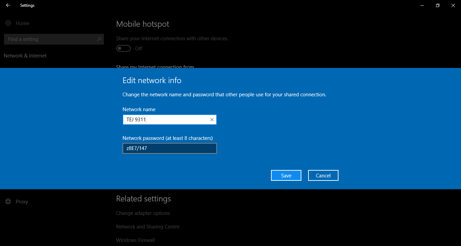Image resolution: width=461 pixels, height=246 pixels.
Task: Click the Related settings heading
Action: [x=143, y=199]
